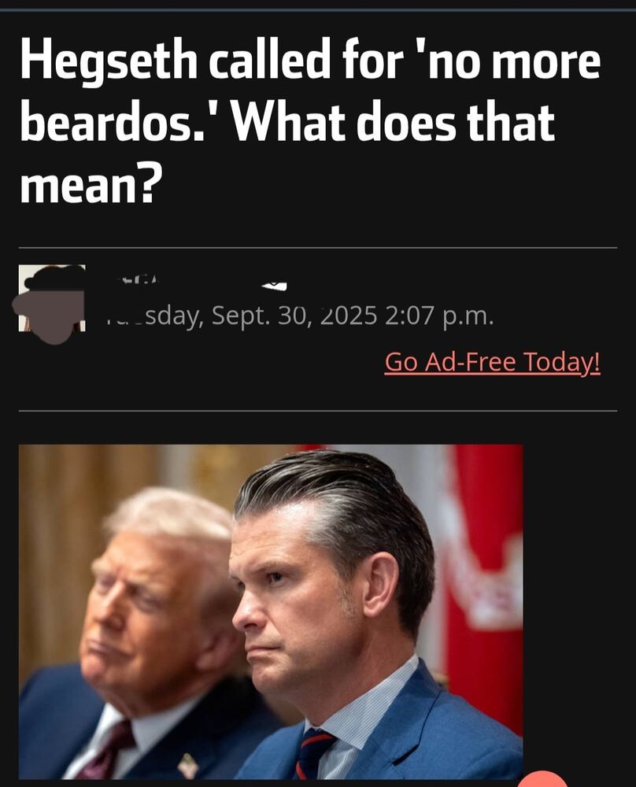Click the flag lapel pin in photo
The width and height of the screenshot is (636, 787).
(x=188, y=765)
